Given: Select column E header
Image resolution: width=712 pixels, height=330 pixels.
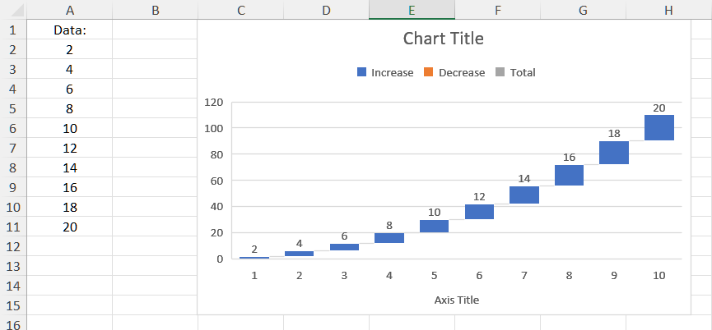Looking at the screenshot, I should [412, 10].
